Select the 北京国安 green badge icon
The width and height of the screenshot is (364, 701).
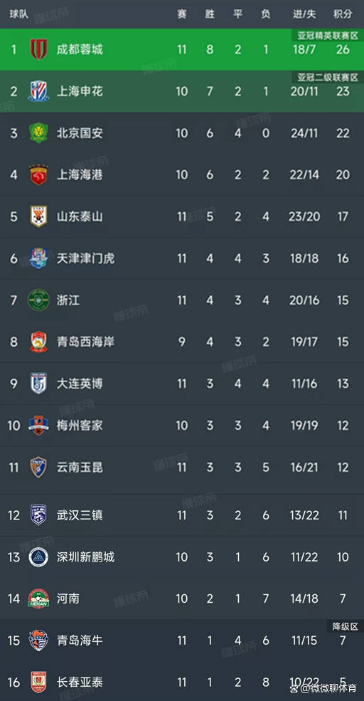39,133
